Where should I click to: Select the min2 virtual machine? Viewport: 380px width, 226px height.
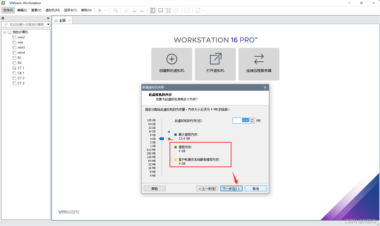21,37
